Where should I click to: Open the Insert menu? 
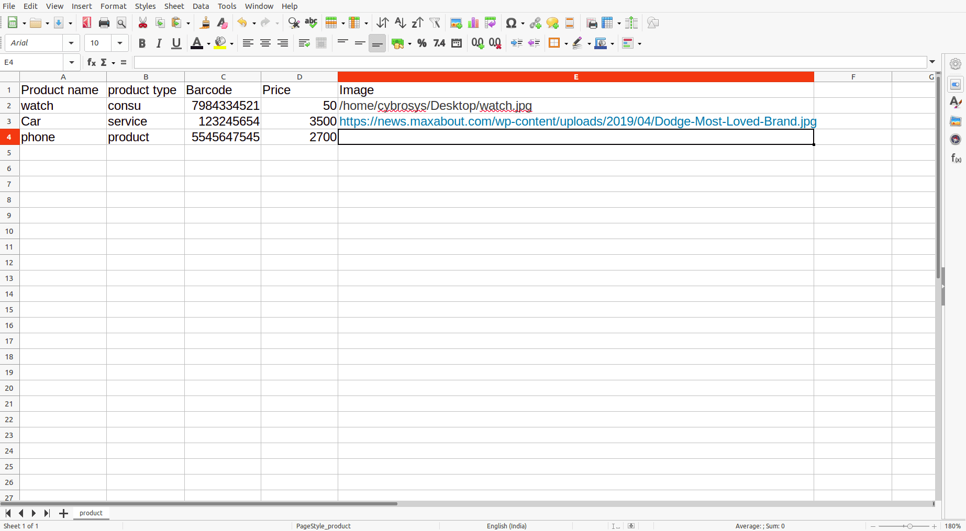(x=82, y=6)
